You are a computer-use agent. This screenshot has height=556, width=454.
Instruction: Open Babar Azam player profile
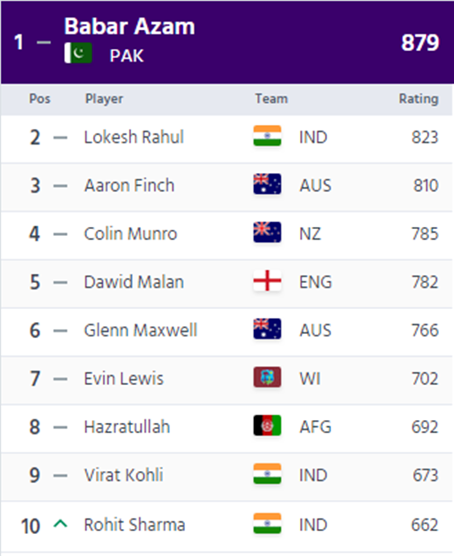(x=129, y=26)
